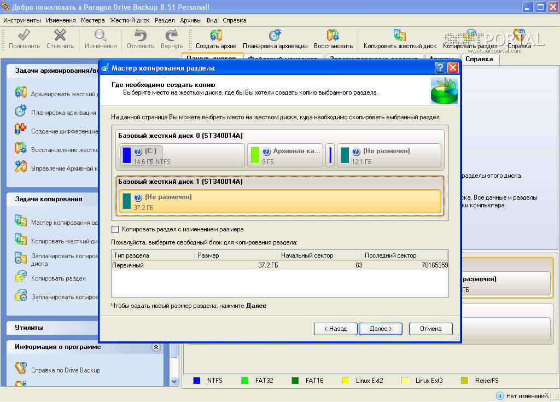This screenshot has height=402, width=560.
Task: Click the Linux Ext3 legend swatch
Action: 405,381
